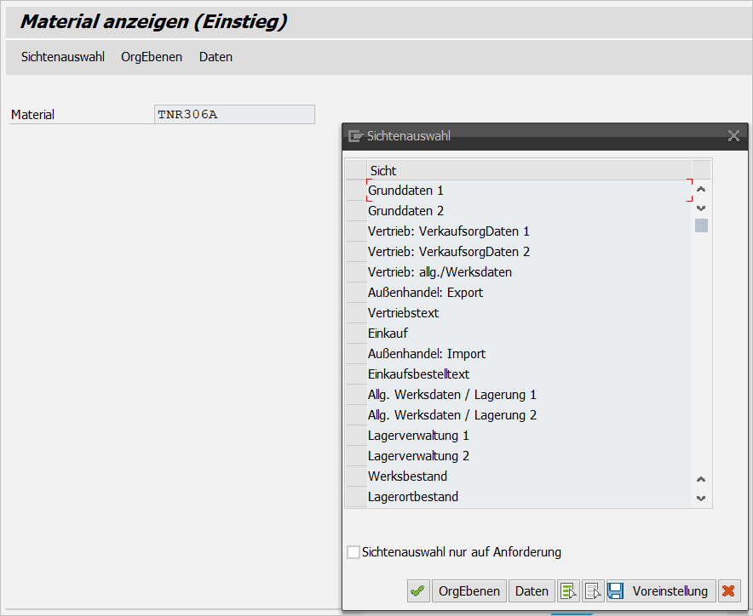Cancel dialog with the red X icon

tap(727, 591)
